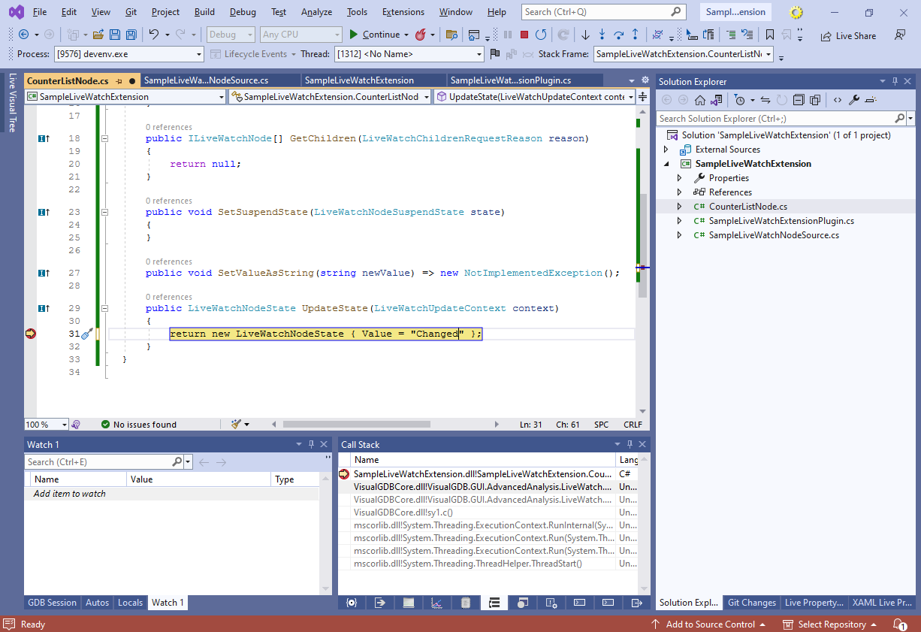Image resolution: width=921 pixels, height=632 pixels.
Task: Open the feedback icon beside Live Share
Action: coord(899,35)
